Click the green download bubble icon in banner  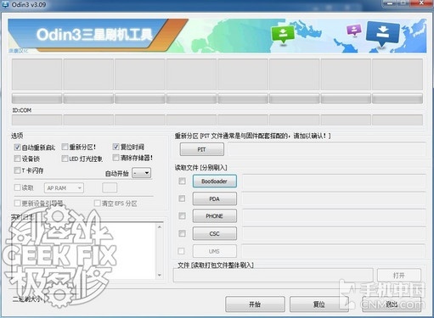(283, 35)
